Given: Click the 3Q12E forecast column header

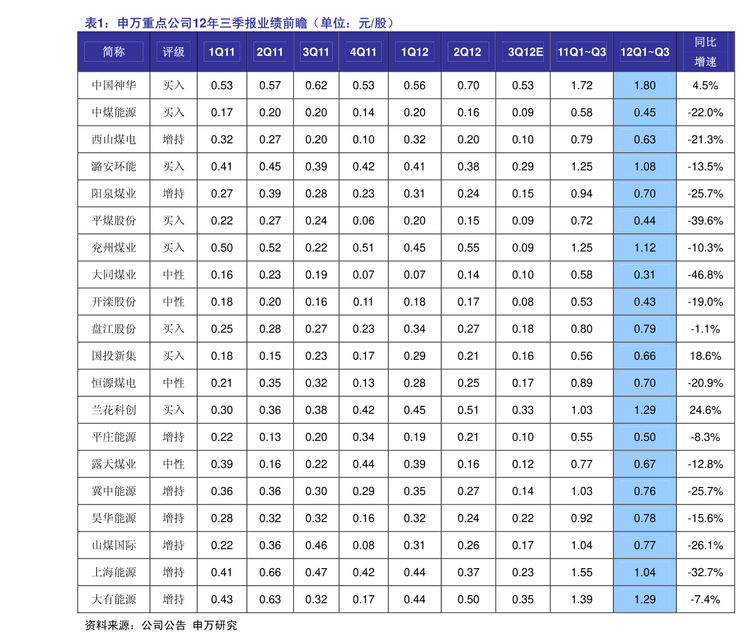Looking at the screenshot, I should tap(525, 52).
